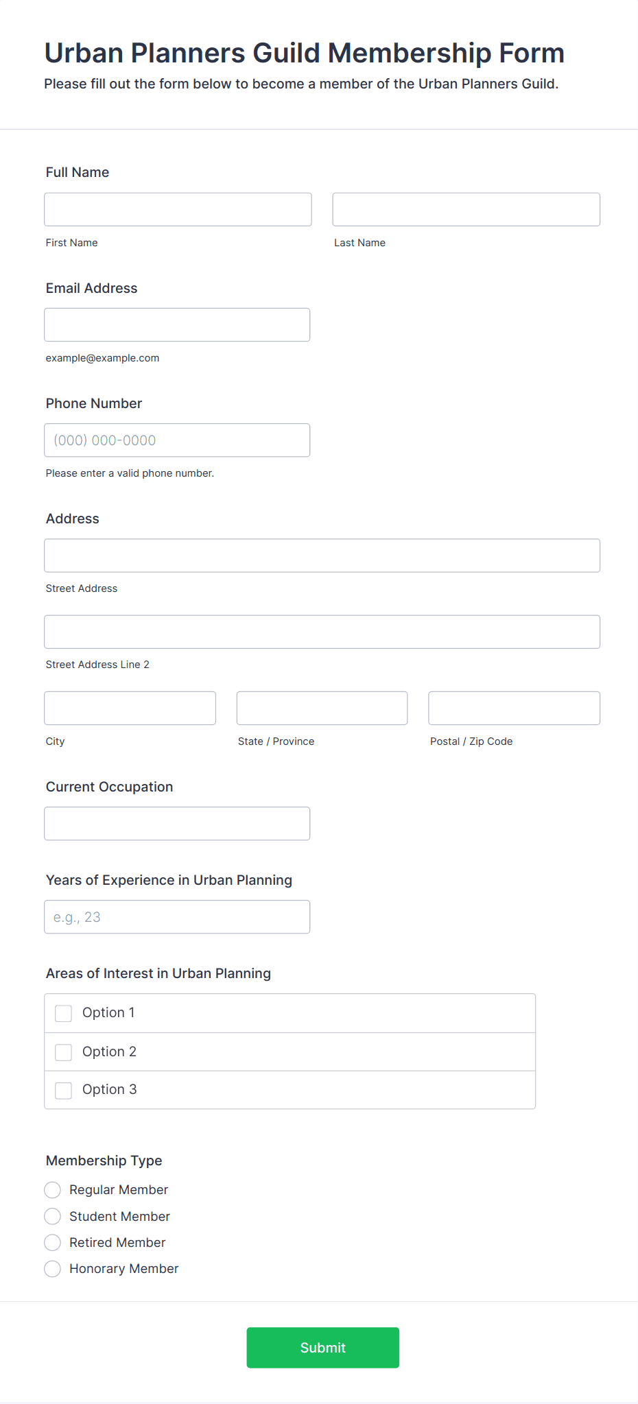The image size is (638, 1404).
Task: Click the State / Province field
Action: 321,708
